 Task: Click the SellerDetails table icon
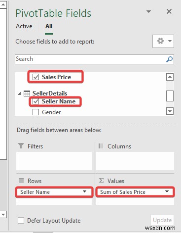point(27,93)
